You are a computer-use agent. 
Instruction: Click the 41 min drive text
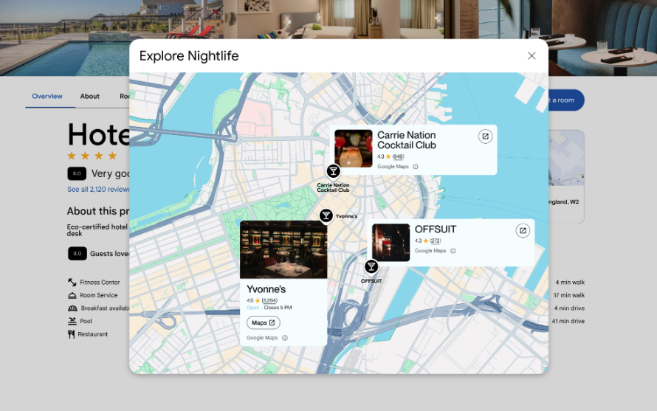[x=568, y=321]
